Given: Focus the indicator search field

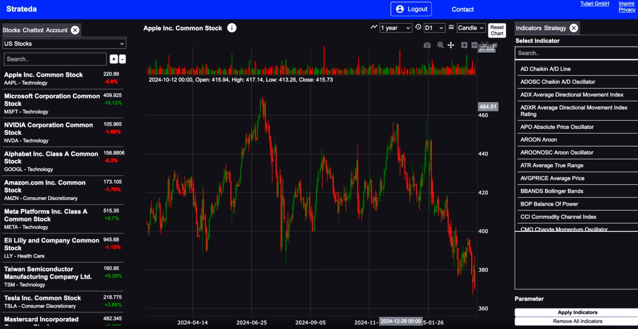Looking at the screenshot, I should pos(576,53).
